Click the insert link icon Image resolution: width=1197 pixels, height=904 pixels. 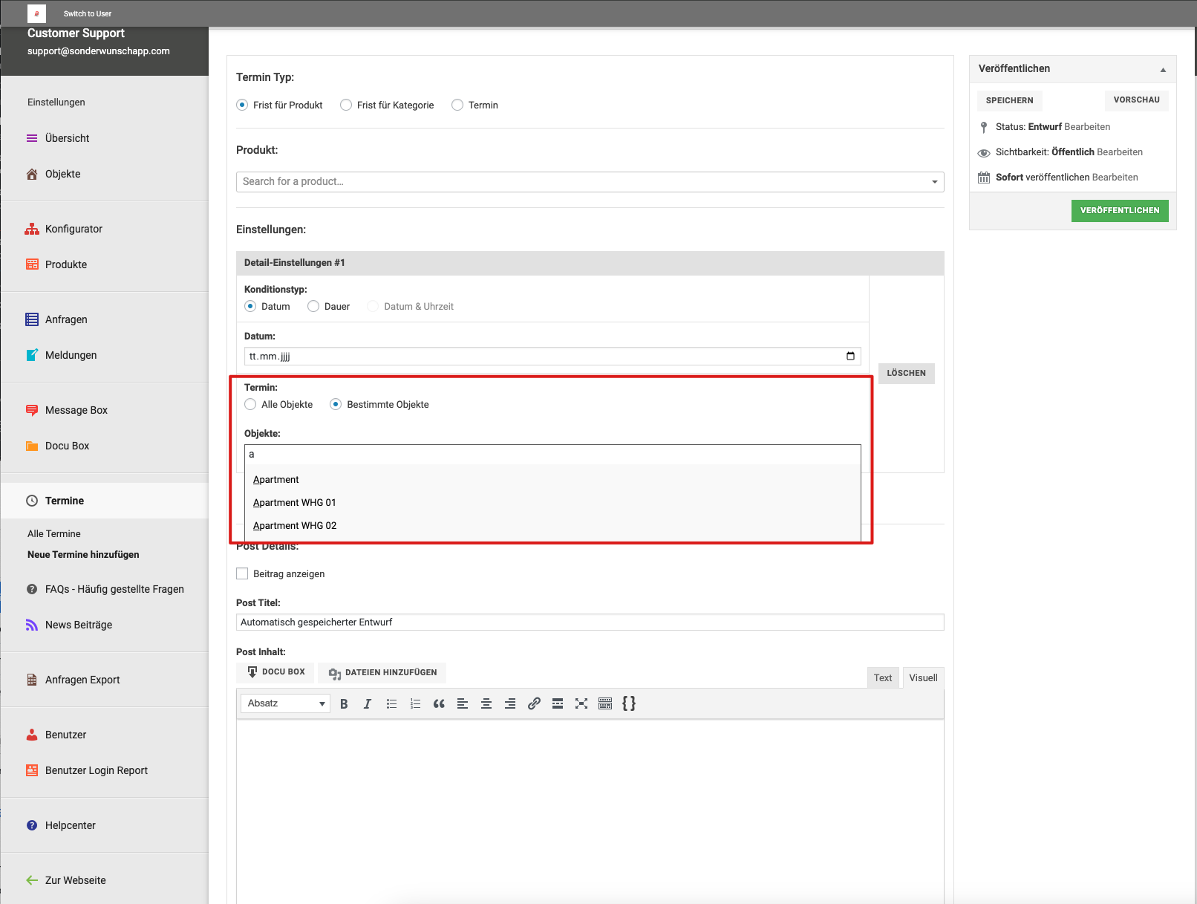pyautogui.click(x=534, y=703)
